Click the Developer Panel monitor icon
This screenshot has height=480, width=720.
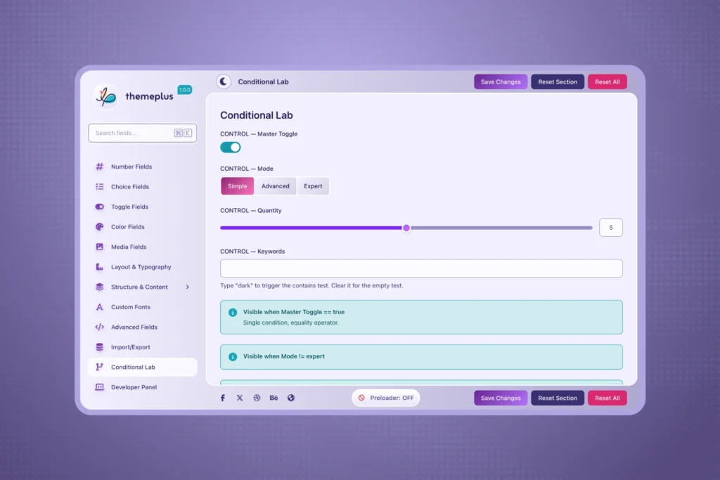click(100, 387)
